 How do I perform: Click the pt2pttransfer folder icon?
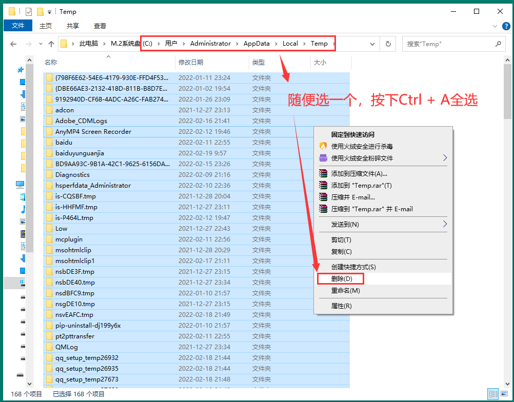click(49, 336)
